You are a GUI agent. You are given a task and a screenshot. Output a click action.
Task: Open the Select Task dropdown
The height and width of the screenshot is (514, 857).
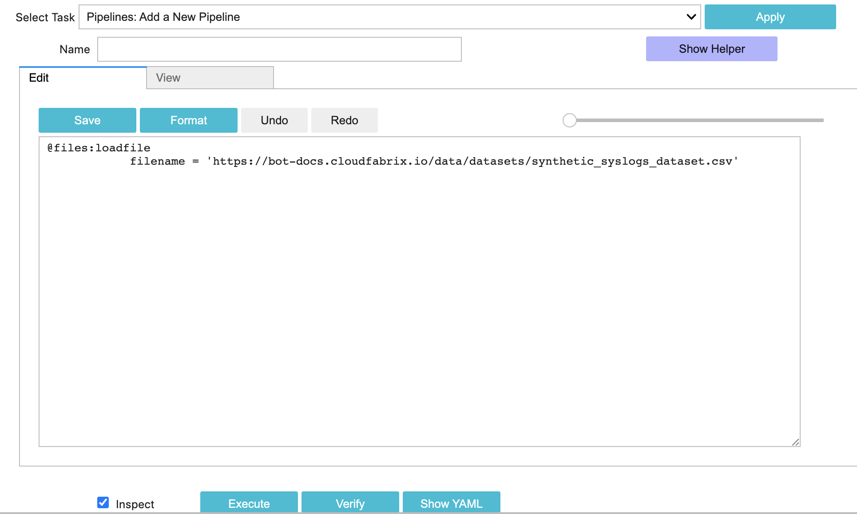(x=382, y=17)
